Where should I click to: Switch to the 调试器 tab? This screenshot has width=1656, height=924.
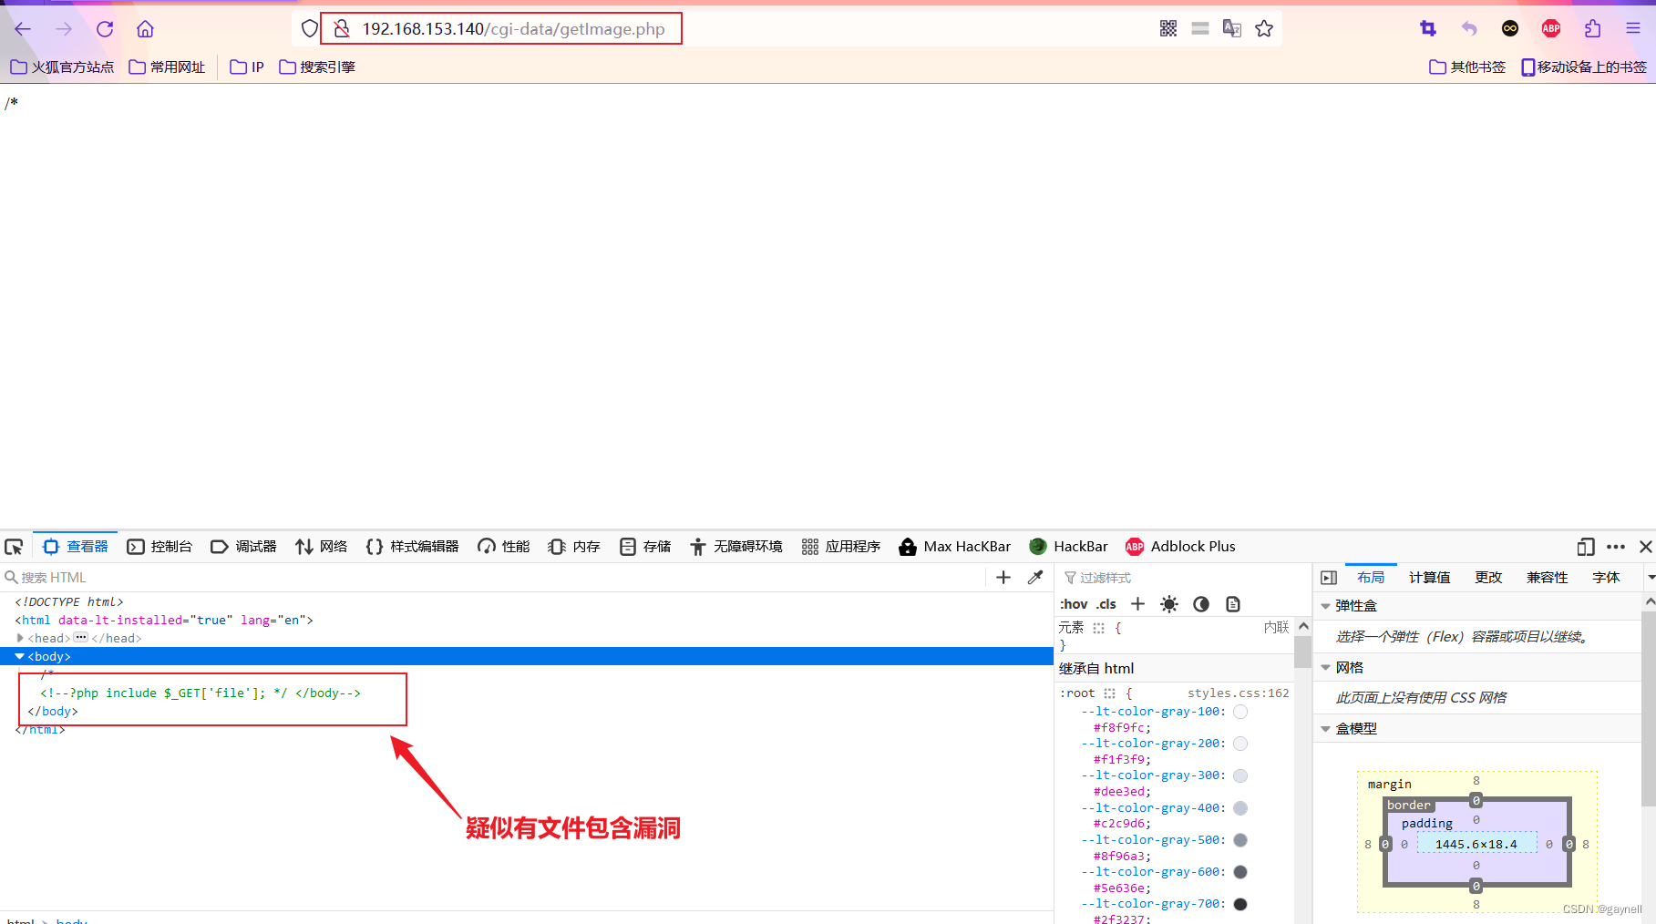243,547
